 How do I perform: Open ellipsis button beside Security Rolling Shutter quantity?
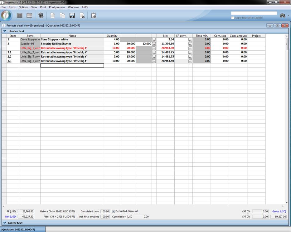(154, 44)
